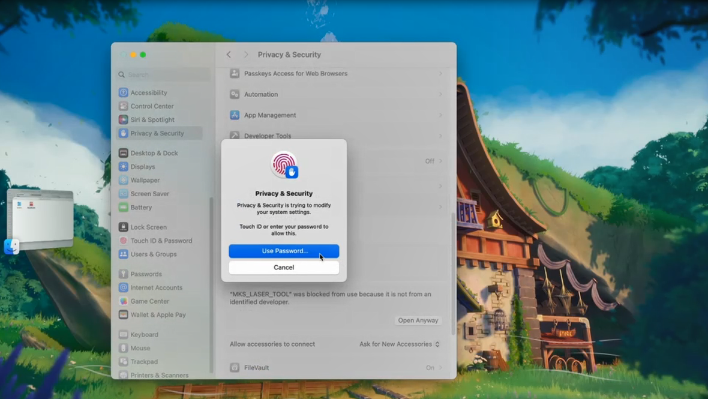Click the Users & Groups icon
The height and width of the screenshot is (399, 708).
click(123, 254)
